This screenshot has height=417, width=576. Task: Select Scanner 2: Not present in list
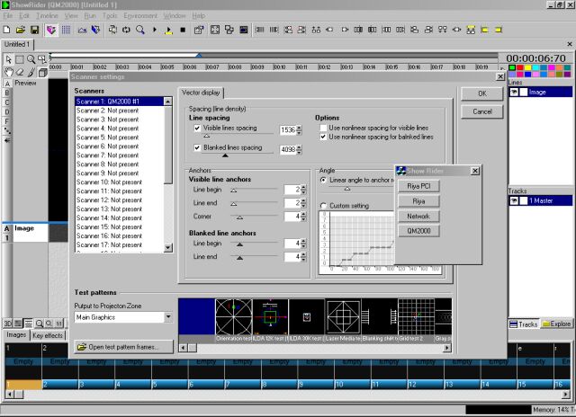[109, 110]
